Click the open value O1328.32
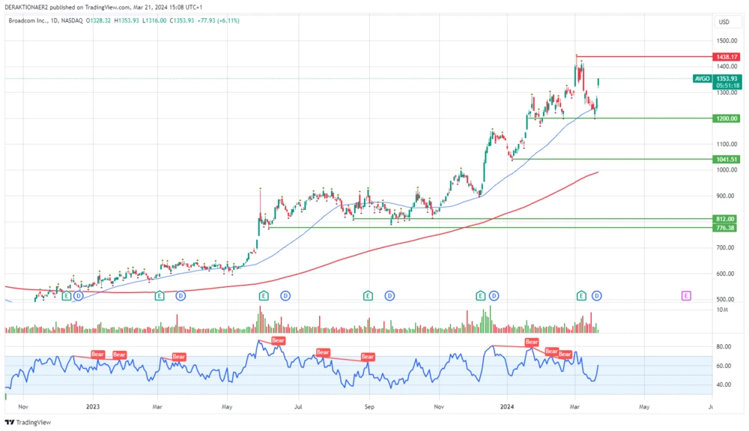 coord(98,20)
